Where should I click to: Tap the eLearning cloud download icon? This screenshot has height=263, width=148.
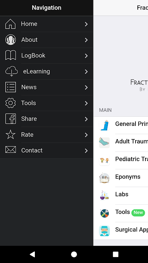[x=12, y=71]
